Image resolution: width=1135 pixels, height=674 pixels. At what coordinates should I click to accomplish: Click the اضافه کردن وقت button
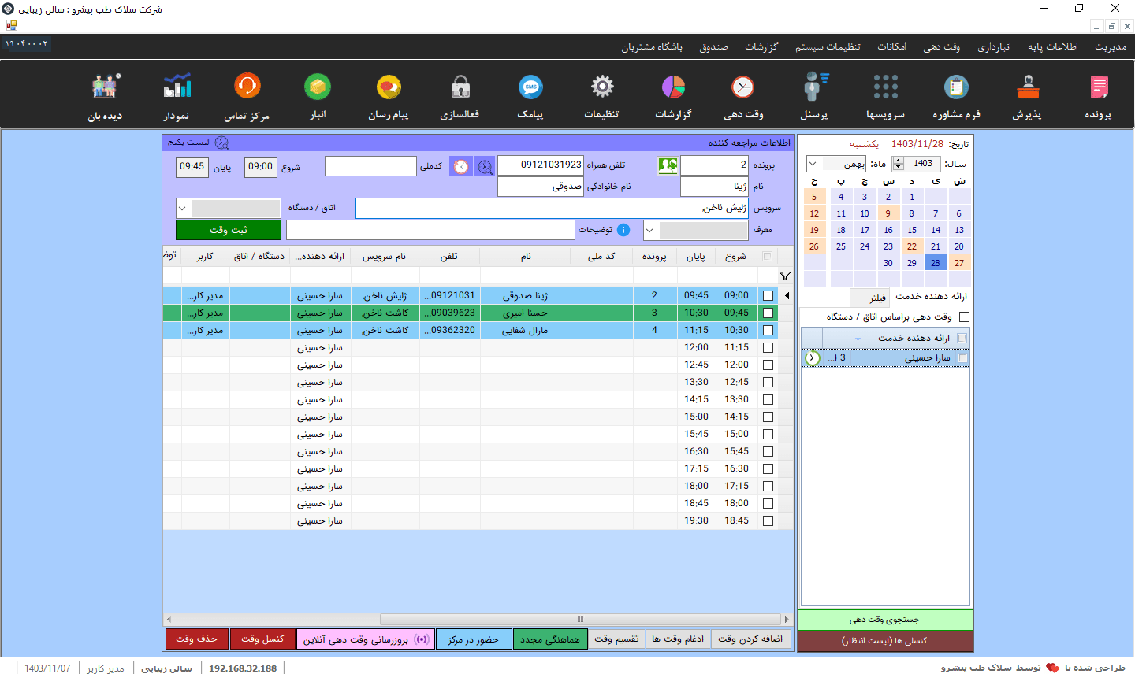(x=750, y=639)
